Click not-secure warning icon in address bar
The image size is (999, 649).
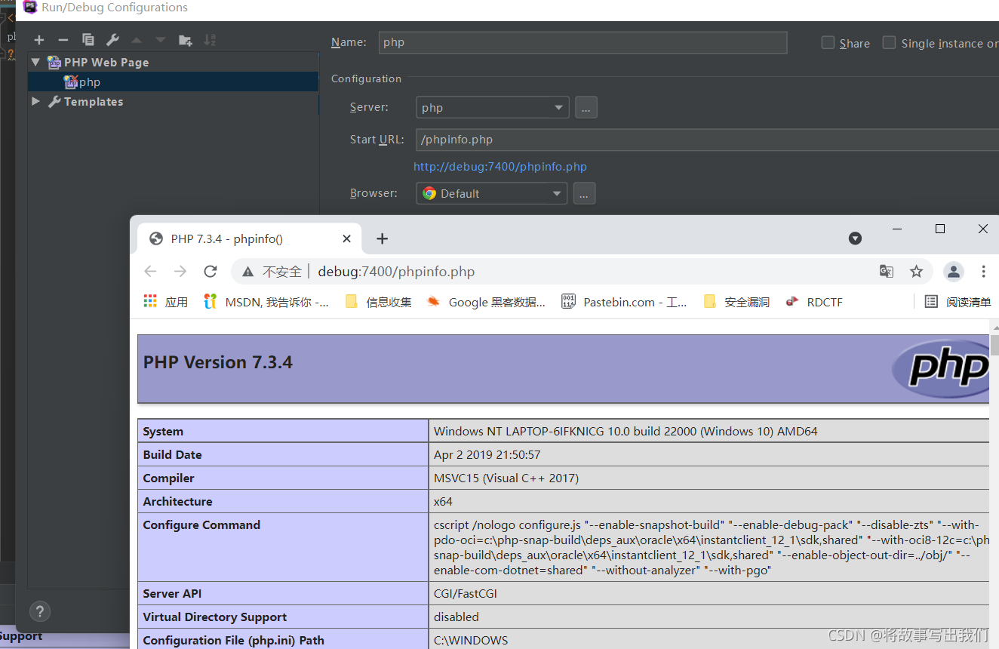(247, 272)
